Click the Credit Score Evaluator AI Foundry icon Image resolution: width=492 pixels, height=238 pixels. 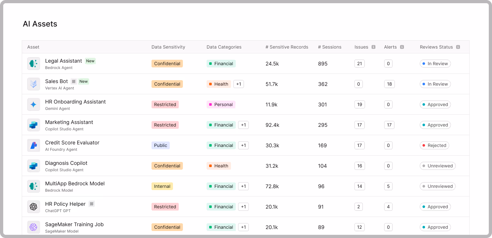pyautogui.click(x=34, y=145)
